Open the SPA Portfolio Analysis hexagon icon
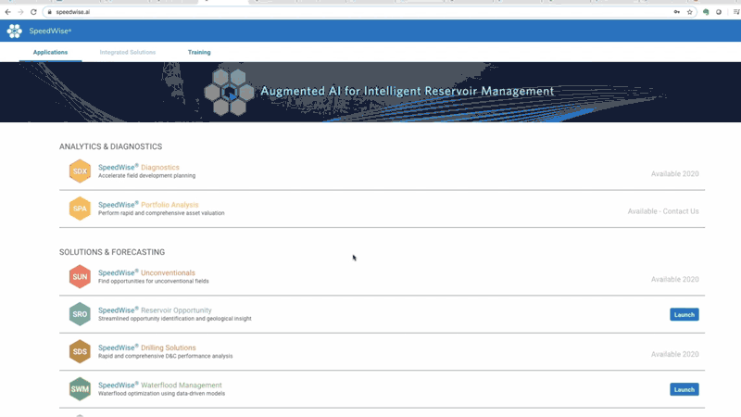The image size is (741, 417). (x=80, y=208)
